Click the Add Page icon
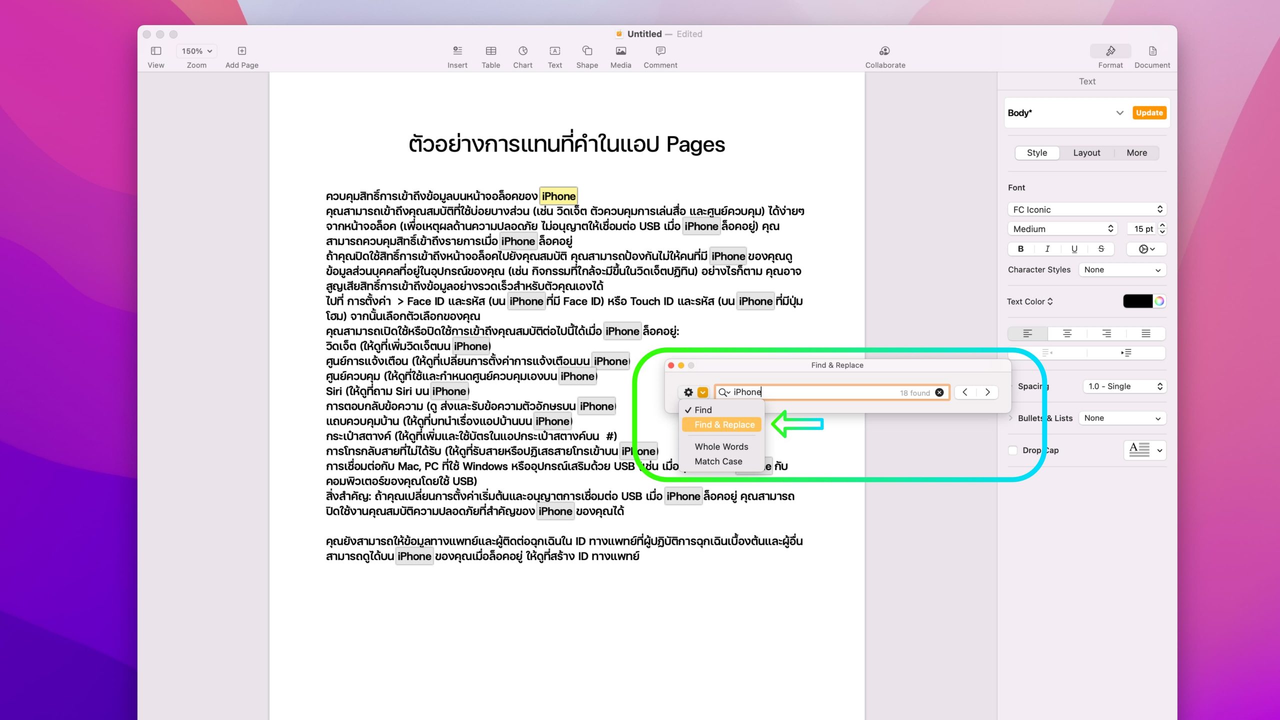This screenshot has height=720, width=1280. (242, 51)
